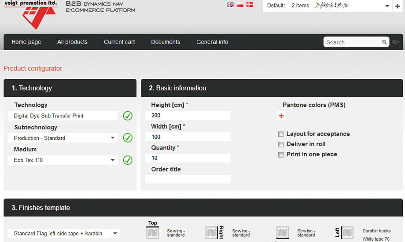Viewport: 405px width, 242px height.
Task: Select the Polish flag language icon
Action: (240, 5)
